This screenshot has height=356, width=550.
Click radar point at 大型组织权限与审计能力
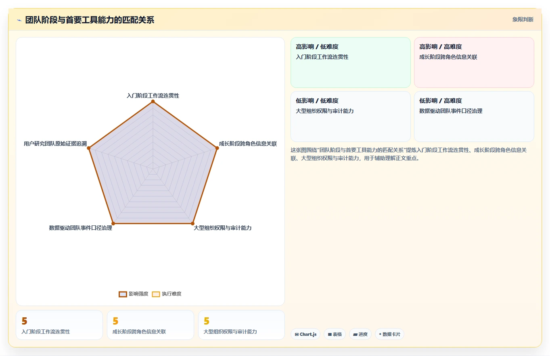192,223
